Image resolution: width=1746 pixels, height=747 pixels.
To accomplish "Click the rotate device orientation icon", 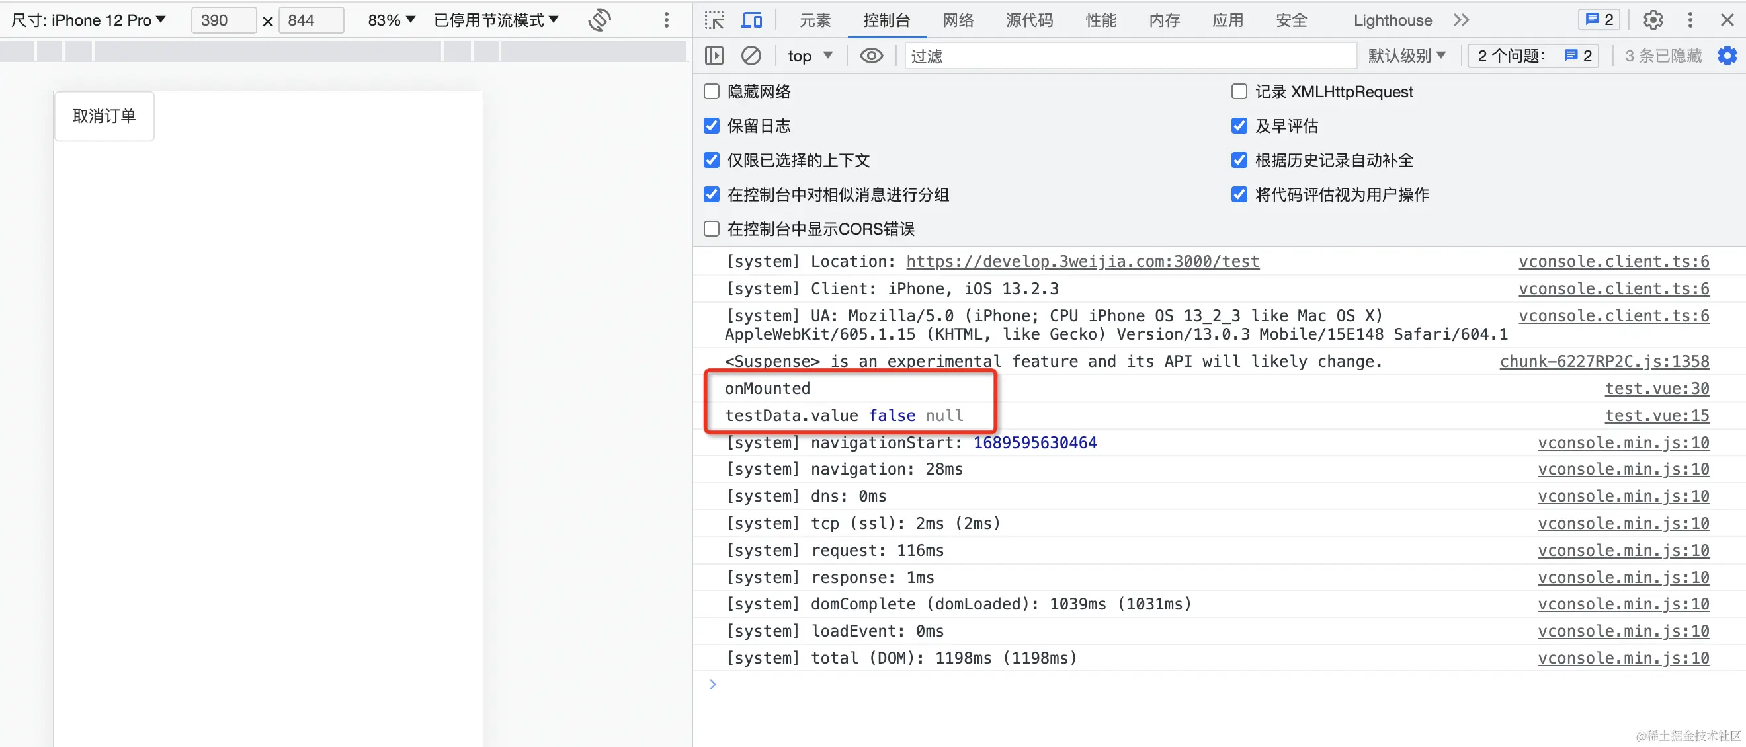I will (599, 20).
